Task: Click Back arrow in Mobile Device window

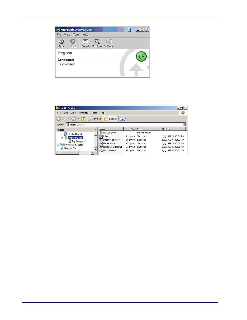Action: pos(59,119)
